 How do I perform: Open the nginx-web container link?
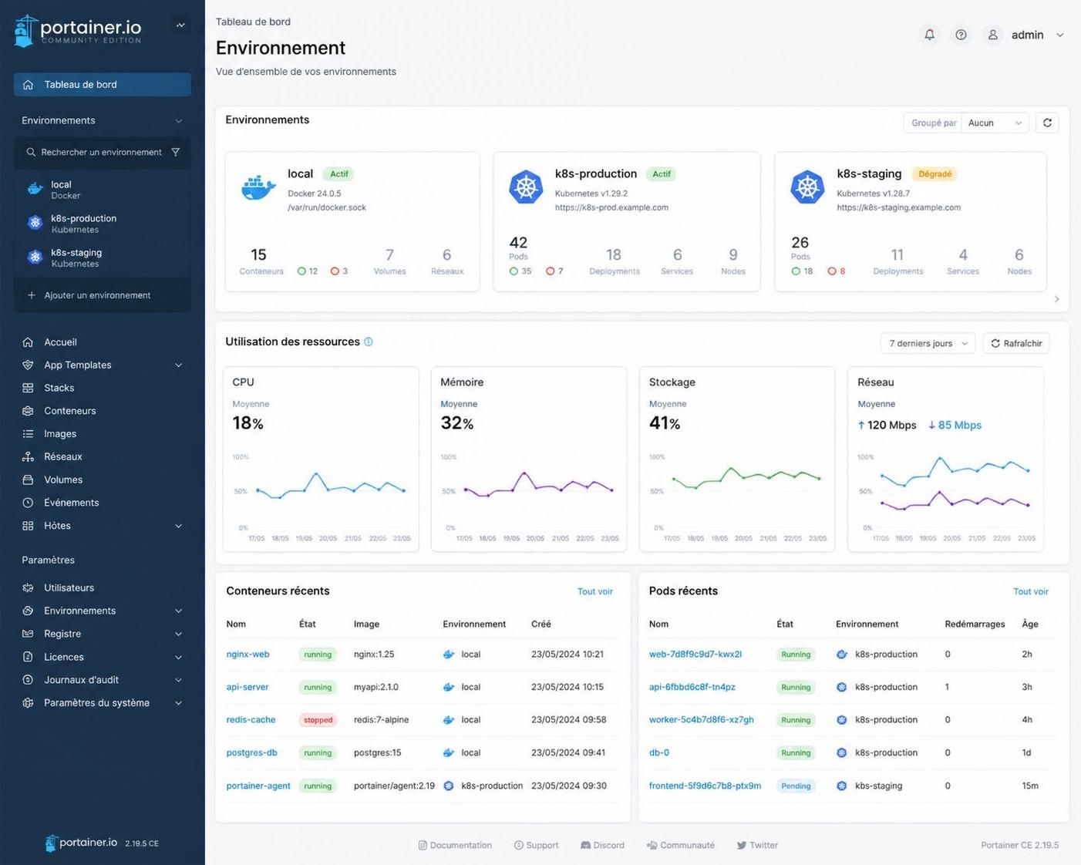click(248, 655)
